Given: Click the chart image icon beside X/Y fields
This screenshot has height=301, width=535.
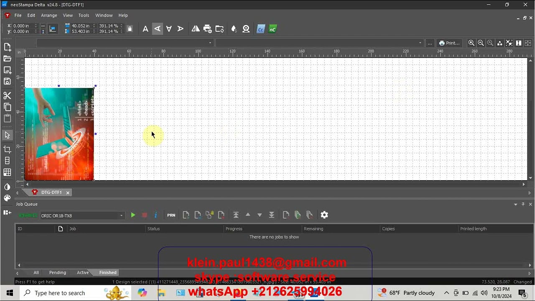Looking at the screenshot, I should [x=53, y=29].
